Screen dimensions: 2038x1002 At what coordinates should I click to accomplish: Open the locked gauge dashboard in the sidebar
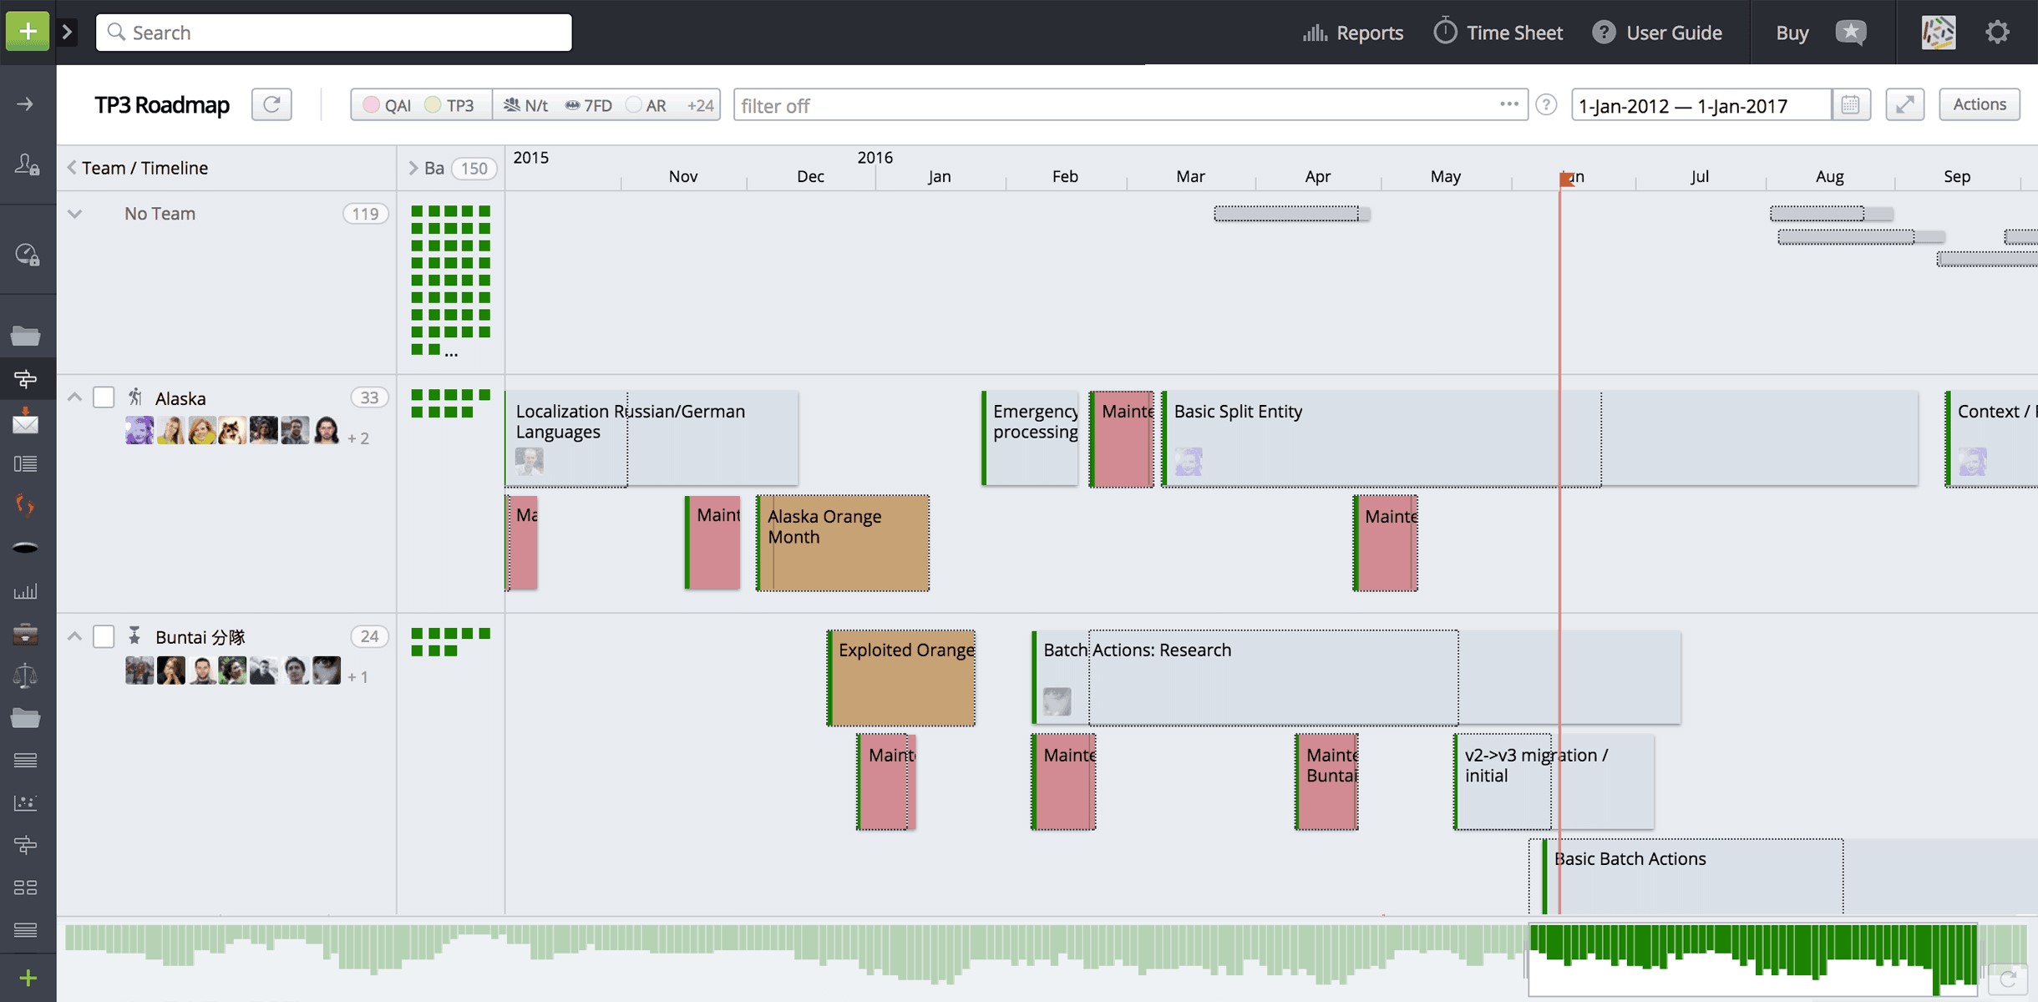click(27, 254)
